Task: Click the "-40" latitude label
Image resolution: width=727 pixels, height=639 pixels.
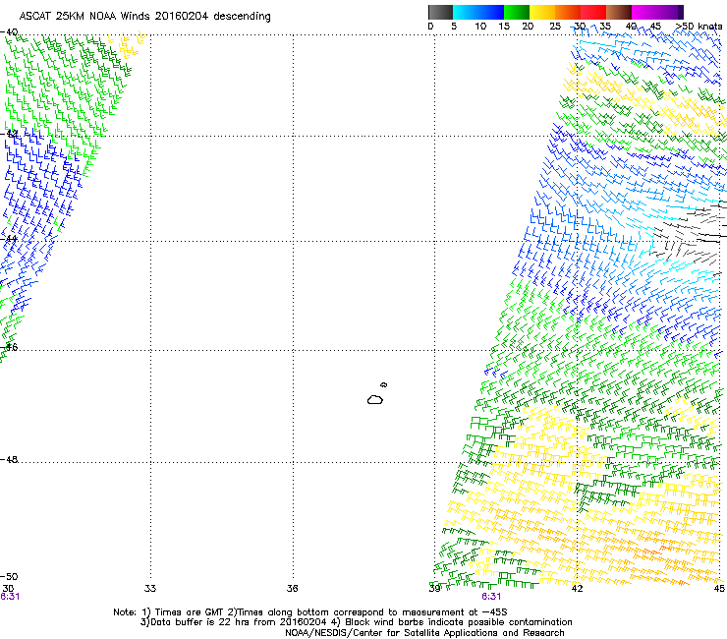Action: 9,32
